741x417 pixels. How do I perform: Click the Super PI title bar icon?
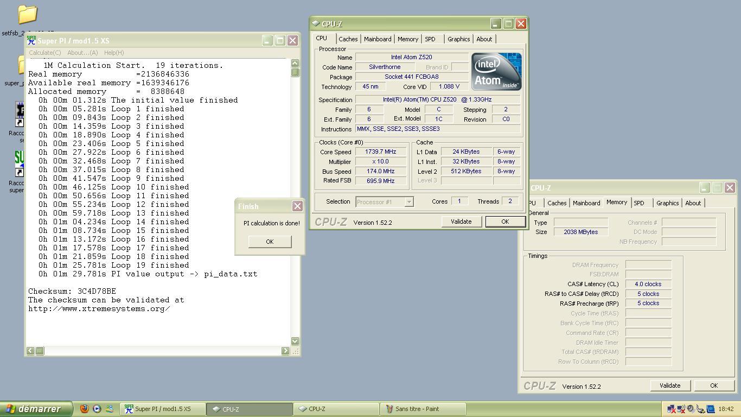31,41
